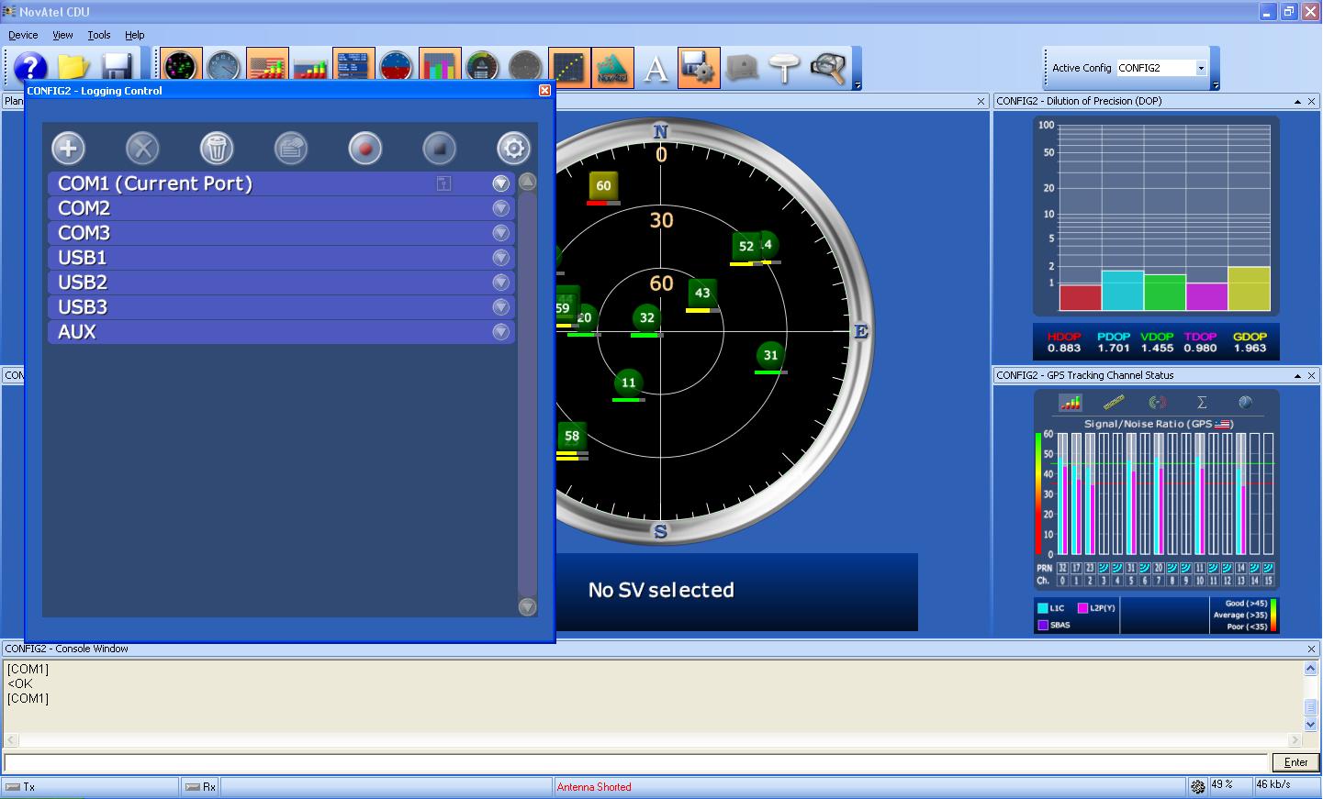Image resolution: width=1323 pixels, height=799 pixels.
Task: Close the Dilution of Precision panel
Action: 1312,102
